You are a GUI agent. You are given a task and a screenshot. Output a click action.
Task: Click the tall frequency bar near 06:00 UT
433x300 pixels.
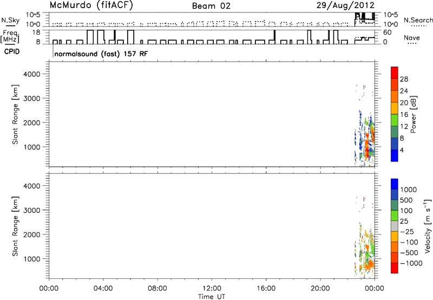point(130,37)
